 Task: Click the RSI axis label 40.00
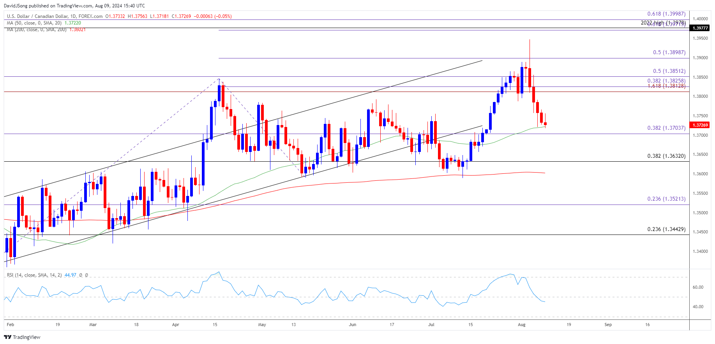698,307
